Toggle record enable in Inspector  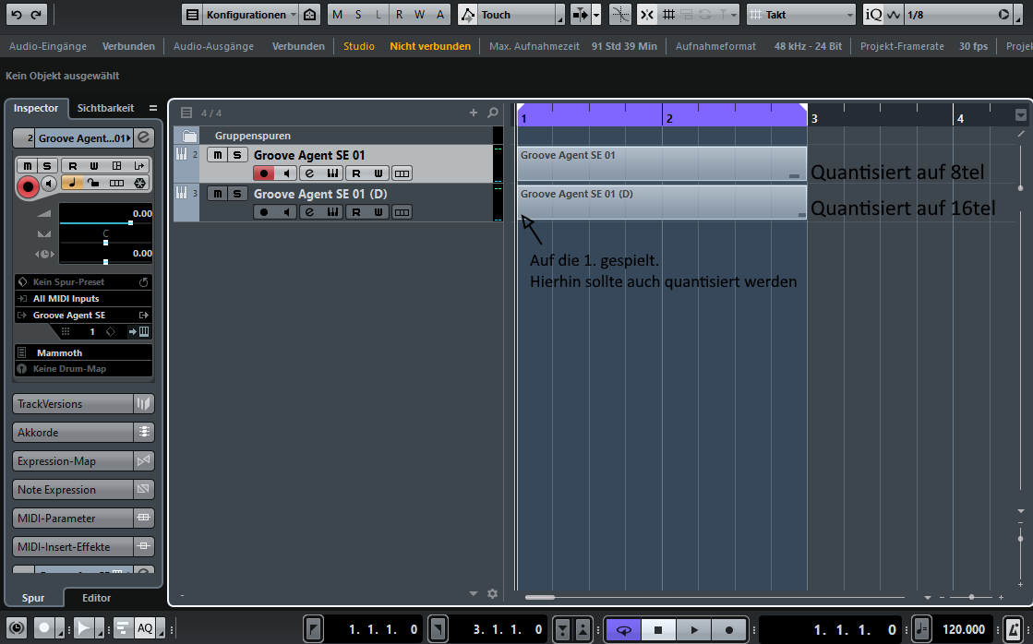pos(28,187)
